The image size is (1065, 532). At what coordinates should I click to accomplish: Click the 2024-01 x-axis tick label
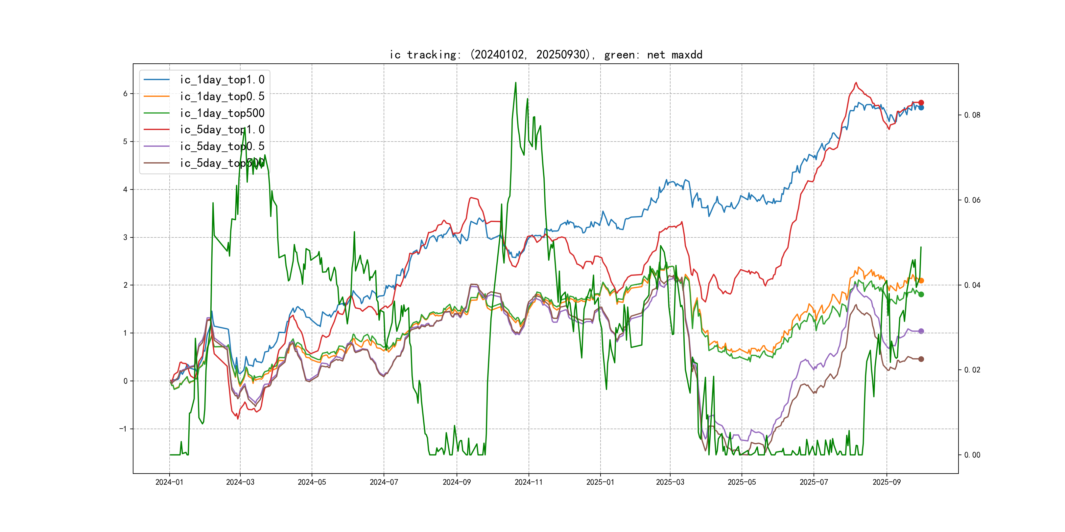point(169,482)
